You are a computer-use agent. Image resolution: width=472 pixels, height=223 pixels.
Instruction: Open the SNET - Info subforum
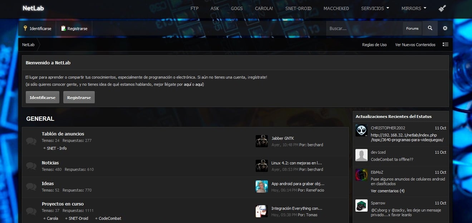point(56,148)
